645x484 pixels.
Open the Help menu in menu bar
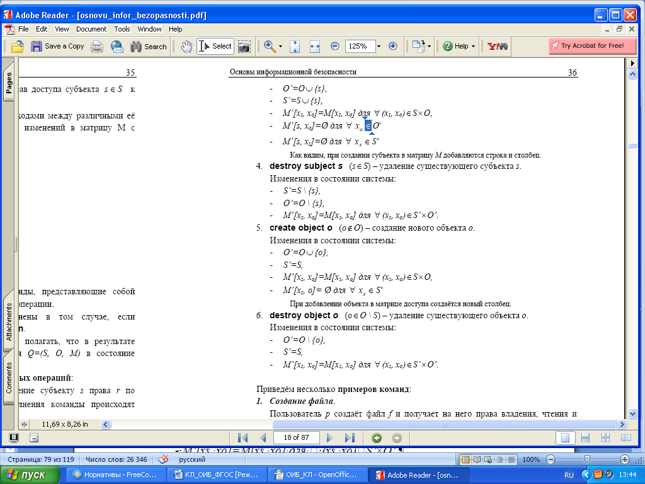coord(175,29)
